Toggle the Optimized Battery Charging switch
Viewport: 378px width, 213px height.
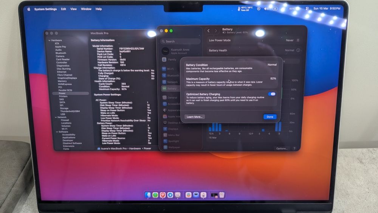tap(272, 94)
